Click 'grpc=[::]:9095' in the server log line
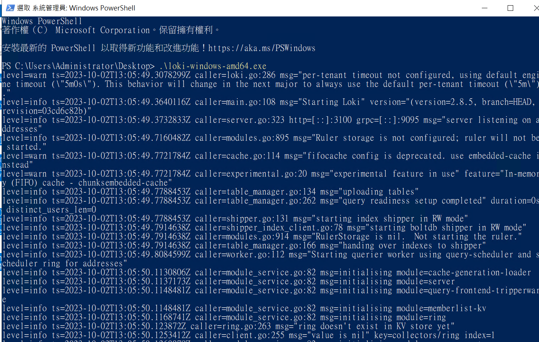 click(x=388, y=120)
